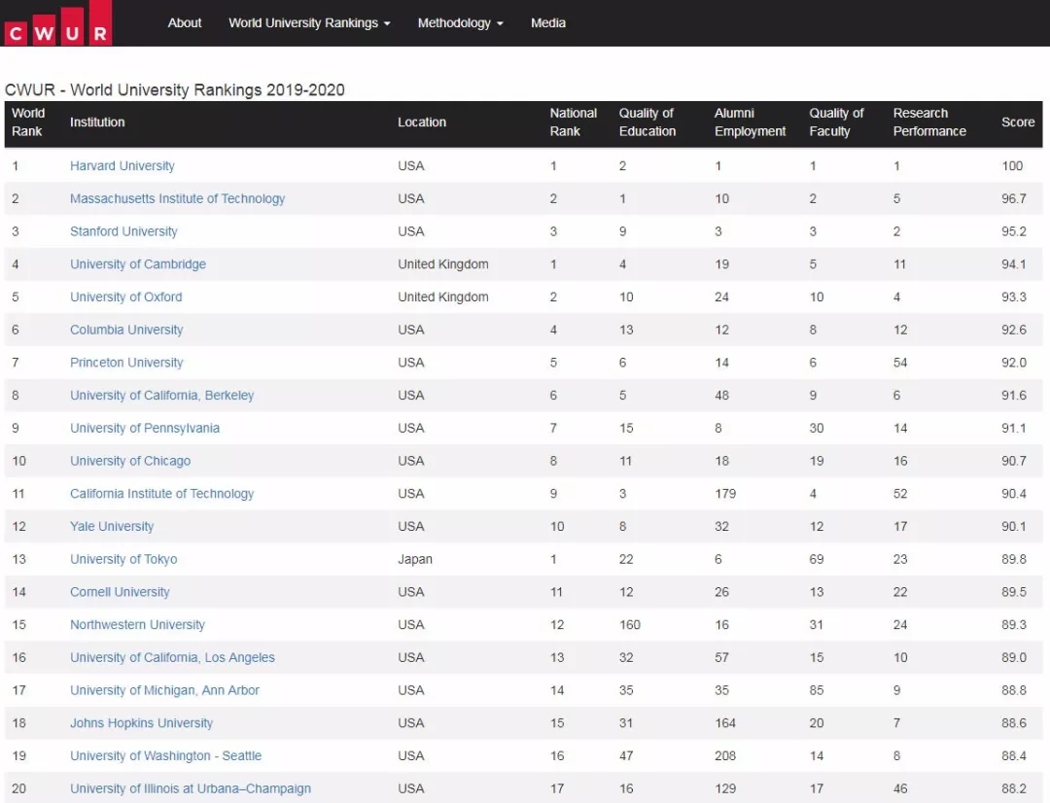The image size is (1050, 803).
Task: Expand the Methodology dropdown menu
Action: pyautogui.click(x=460, y=23)
